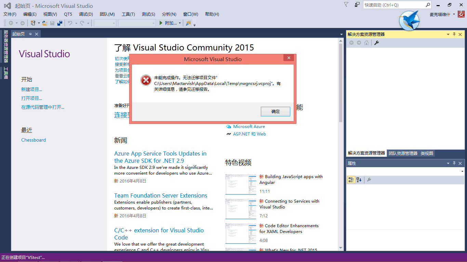Open the 工具箱 side tab
Image resolution: width=467 pixels, height=262 pixels.
pyautogui.click(x=5, y=73)
